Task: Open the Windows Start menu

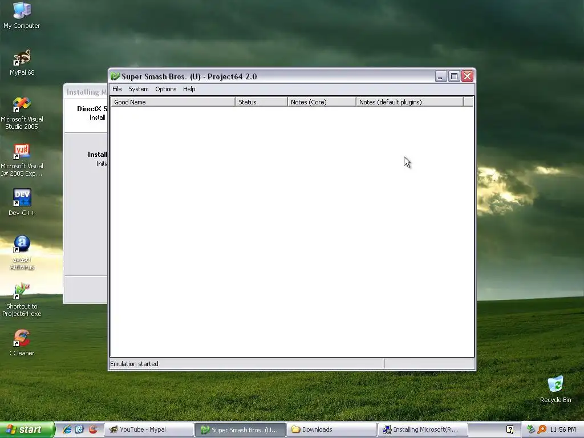Action: tap(27, 429)
